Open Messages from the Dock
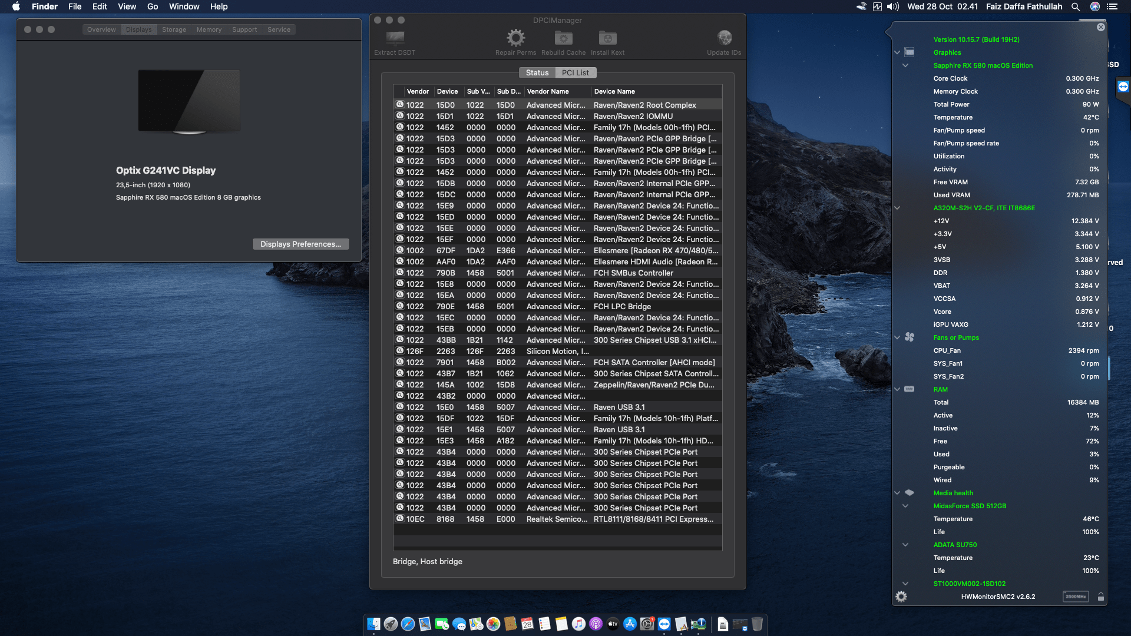The width and height of the screenshot is (1131, 636). click(459, 624)
